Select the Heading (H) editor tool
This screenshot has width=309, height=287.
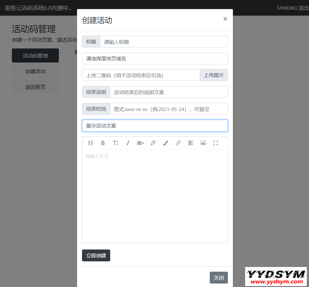coord(90,143)
